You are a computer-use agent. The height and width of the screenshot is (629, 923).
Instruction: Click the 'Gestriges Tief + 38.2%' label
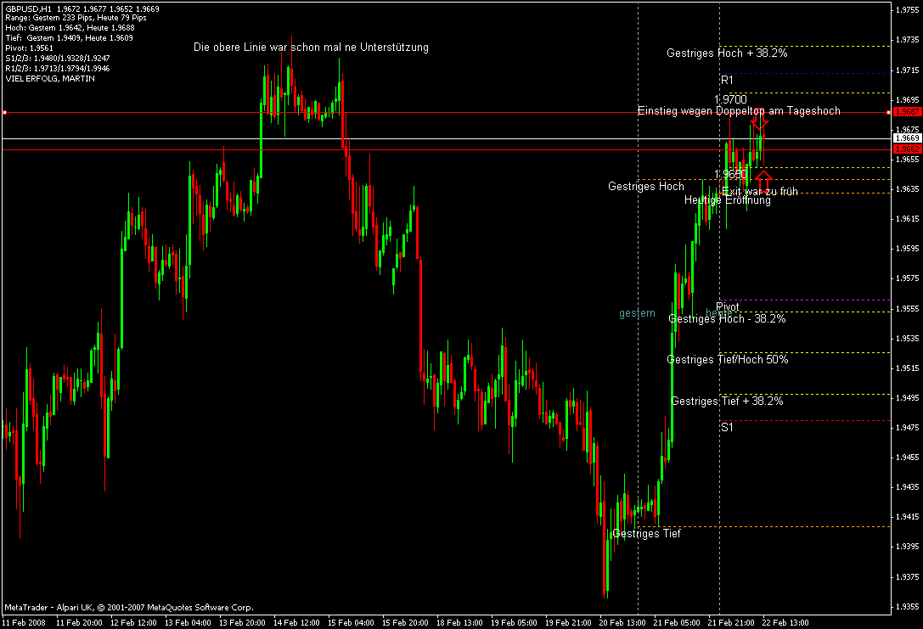click(x=728, y=402)
